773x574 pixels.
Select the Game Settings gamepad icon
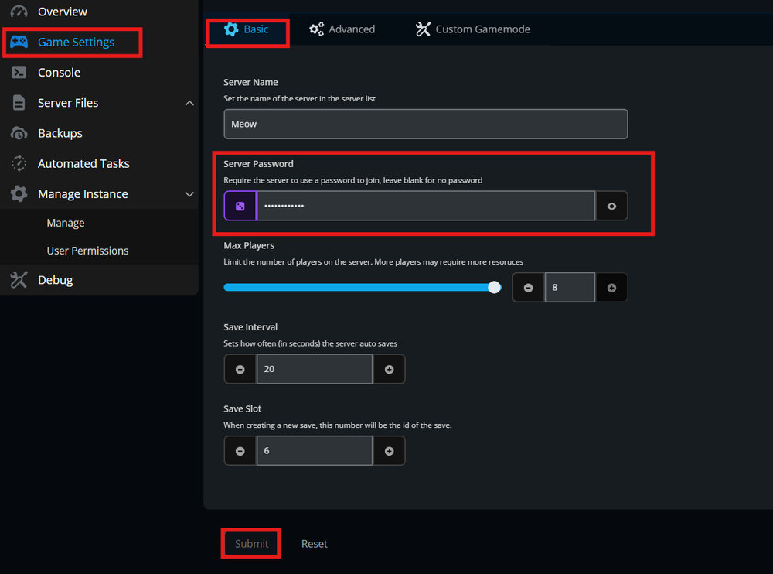[19, 43]
